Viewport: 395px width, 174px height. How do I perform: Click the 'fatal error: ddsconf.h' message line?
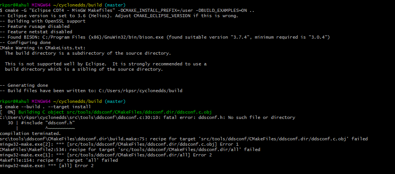(x=147, y=117)
